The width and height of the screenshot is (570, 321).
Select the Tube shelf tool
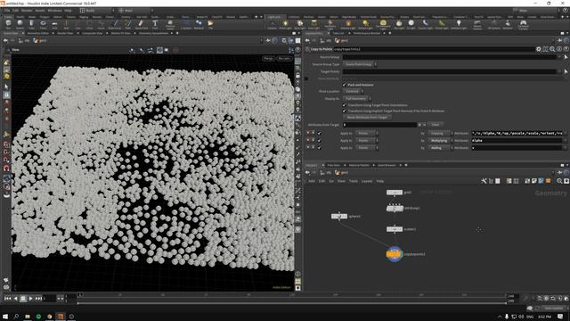coord(32,24)
